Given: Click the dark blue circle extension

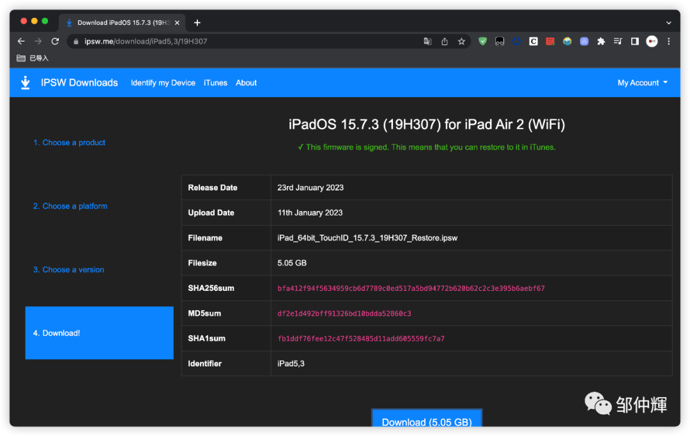Looking at the screenshot, I should [517, 42].
